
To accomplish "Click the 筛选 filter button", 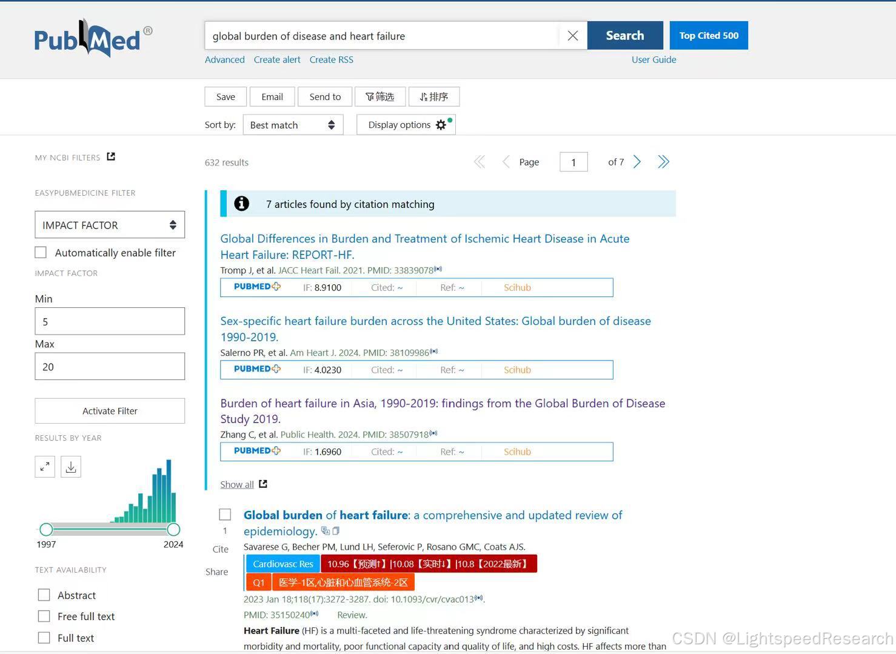I will point(380,97).
